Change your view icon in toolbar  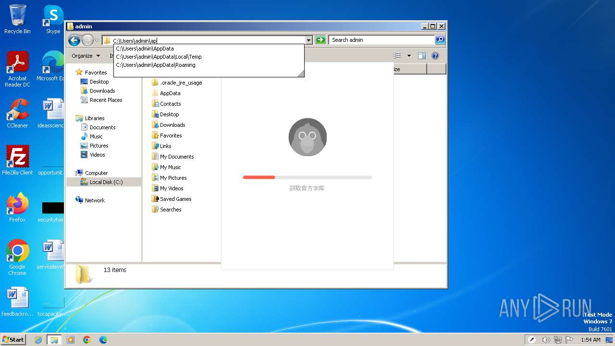click(x=397, y=56)
